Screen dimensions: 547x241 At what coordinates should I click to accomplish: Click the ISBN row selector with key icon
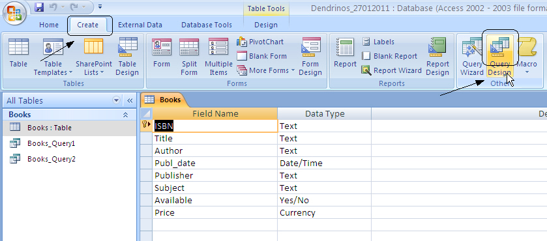pos(147,126)
